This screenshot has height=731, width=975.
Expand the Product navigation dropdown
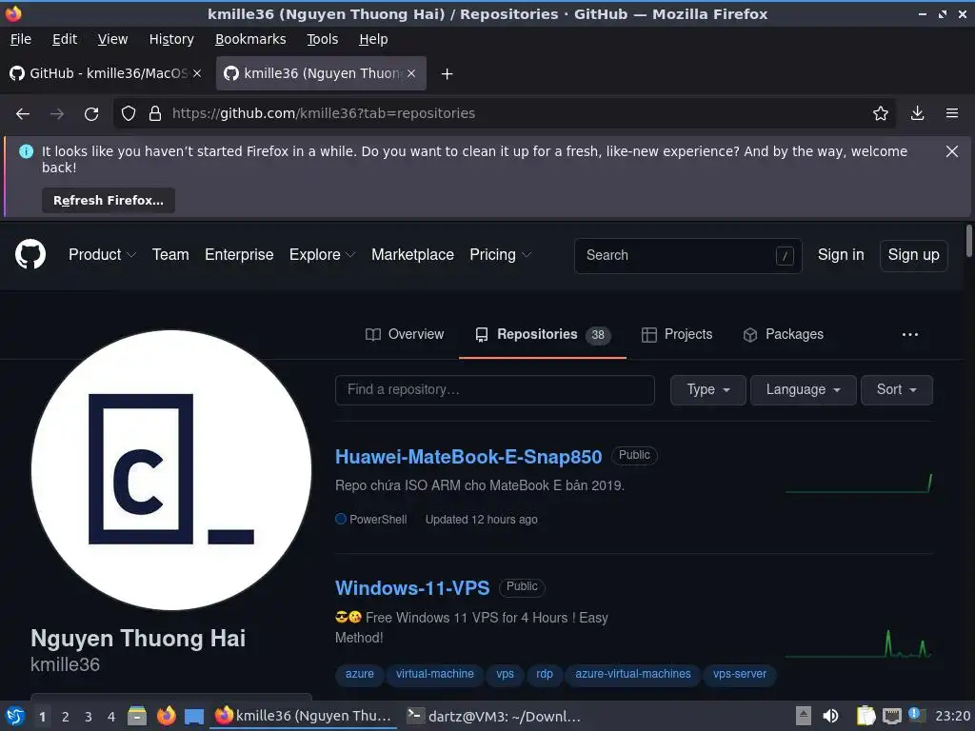[102, 255]
